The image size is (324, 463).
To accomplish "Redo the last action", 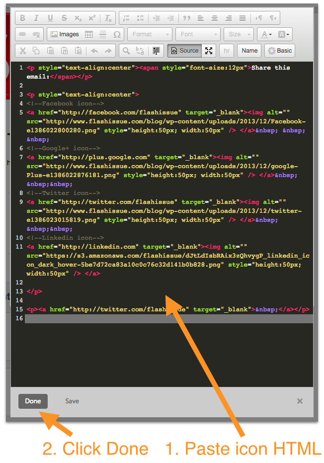I will tap(108, 51).
